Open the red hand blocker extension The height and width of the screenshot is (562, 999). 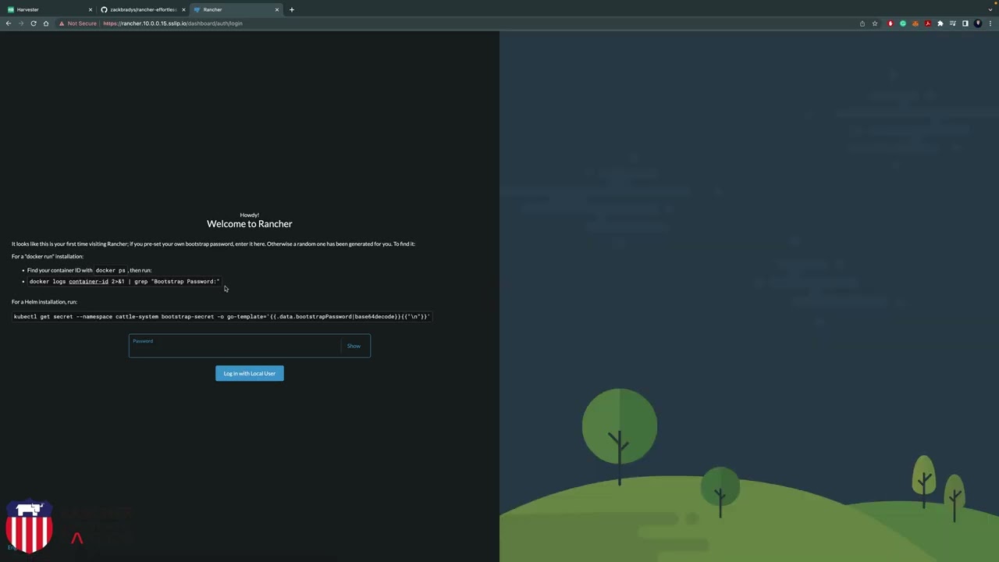click(x=891, y=23)
